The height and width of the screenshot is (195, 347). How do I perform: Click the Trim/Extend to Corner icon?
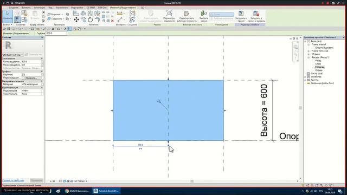pyautogui.click(x=97, y=19)
